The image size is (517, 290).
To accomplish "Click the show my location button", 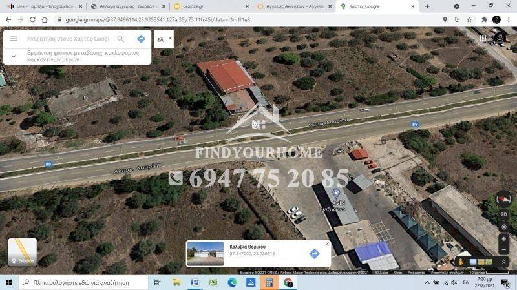I will [x=503, y=227].
